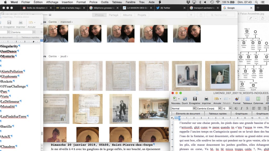
Task: Click the share icon in the Photos toolbar
Action: [201, 15]
